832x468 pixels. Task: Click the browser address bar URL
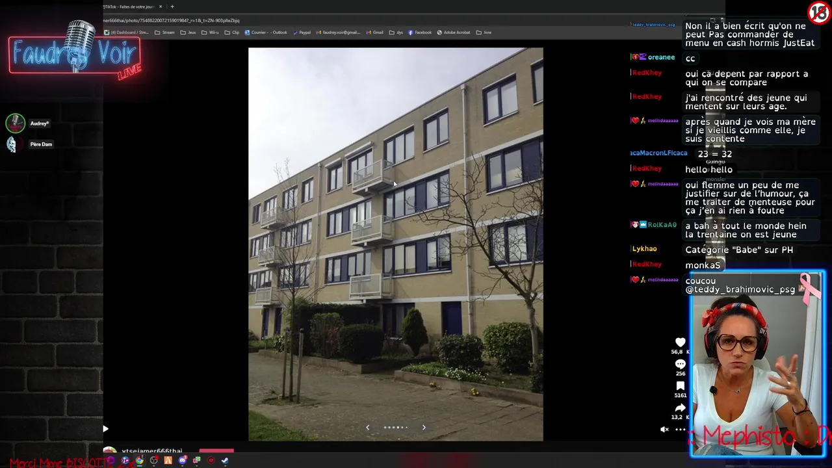click(x=171, y=21)
